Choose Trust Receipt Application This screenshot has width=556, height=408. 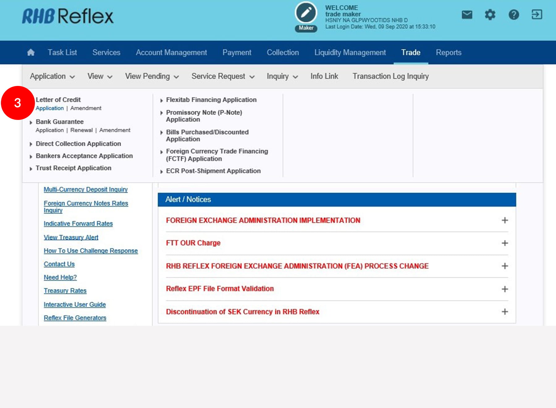click(x=74, y=168)
